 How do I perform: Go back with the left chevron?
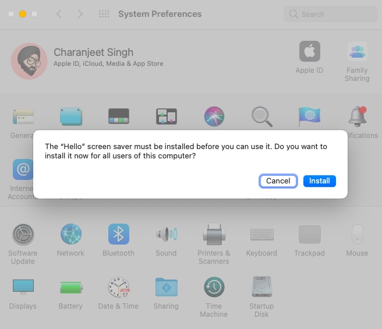click(x=59, y=14)
